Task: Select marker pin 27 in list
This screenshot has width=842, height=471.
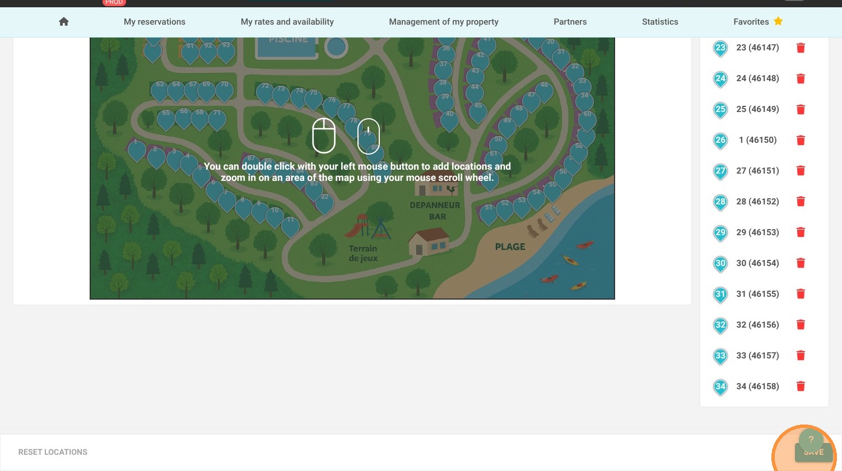Action: [x=720, y=171]
